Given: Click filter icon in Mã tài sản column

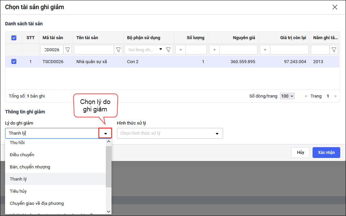Looking at the screenshot, I should [68, 50].
